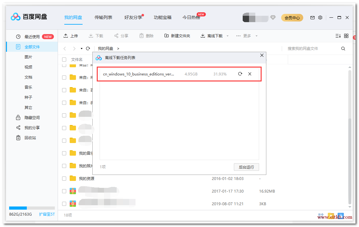Click the VIP diamond badge icon

(273, 17)
